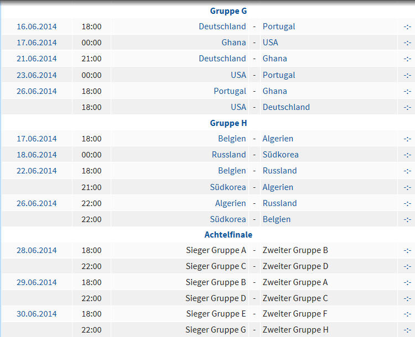Click the score link for Ghana - USA
Image resolution: width=415 pixels, height=337 pixels.
pos(407,43)
